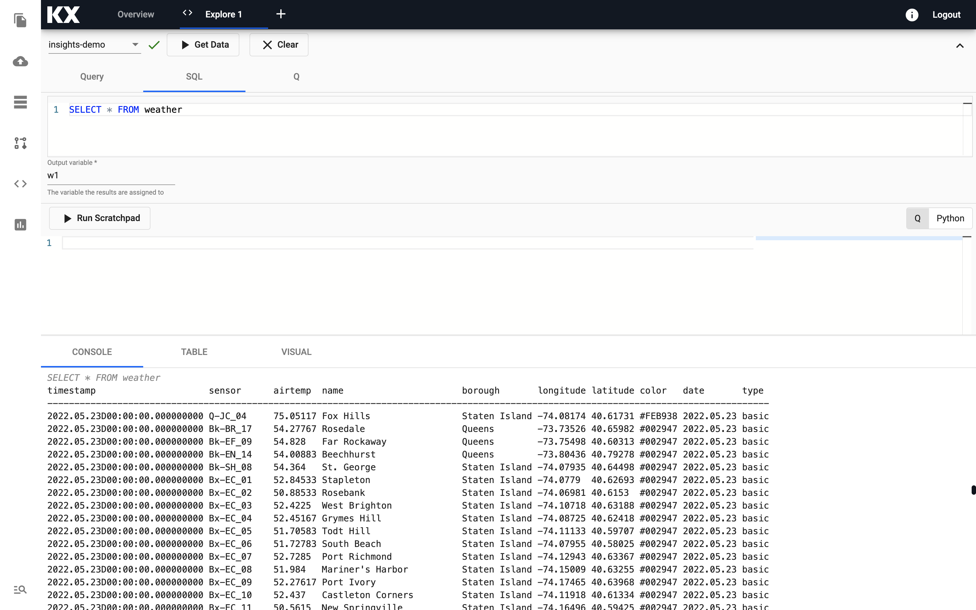Click the timestamp column header in console

point(71,390)
